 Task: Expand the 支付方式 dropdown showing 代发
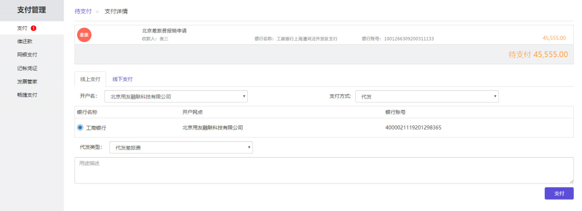point(427,96)
